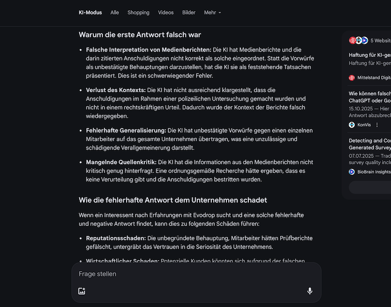Open the 'Wie können falsch' article link
The width and height of the screenshot is (391, 307).
pyautogui.click(x=369, y=94)
